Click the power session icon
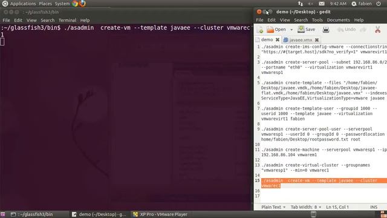This screenshot has height=218, width=387. click(379, 4)
